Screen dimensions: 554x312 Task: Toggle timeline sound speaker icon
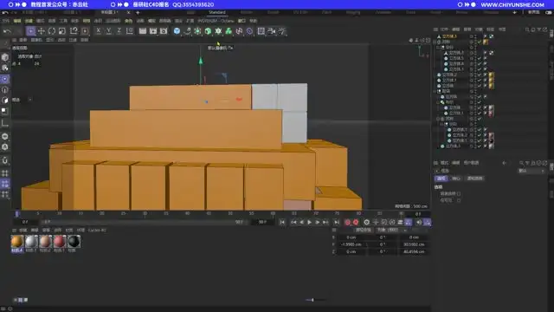(419, 222)
